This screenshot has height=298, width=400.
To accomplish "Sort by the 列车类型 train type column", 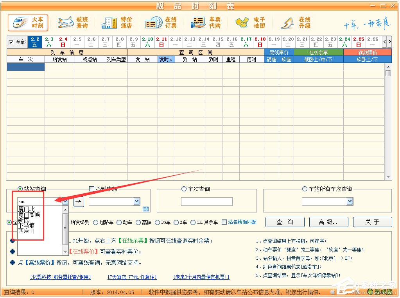I will coord(116,59).
